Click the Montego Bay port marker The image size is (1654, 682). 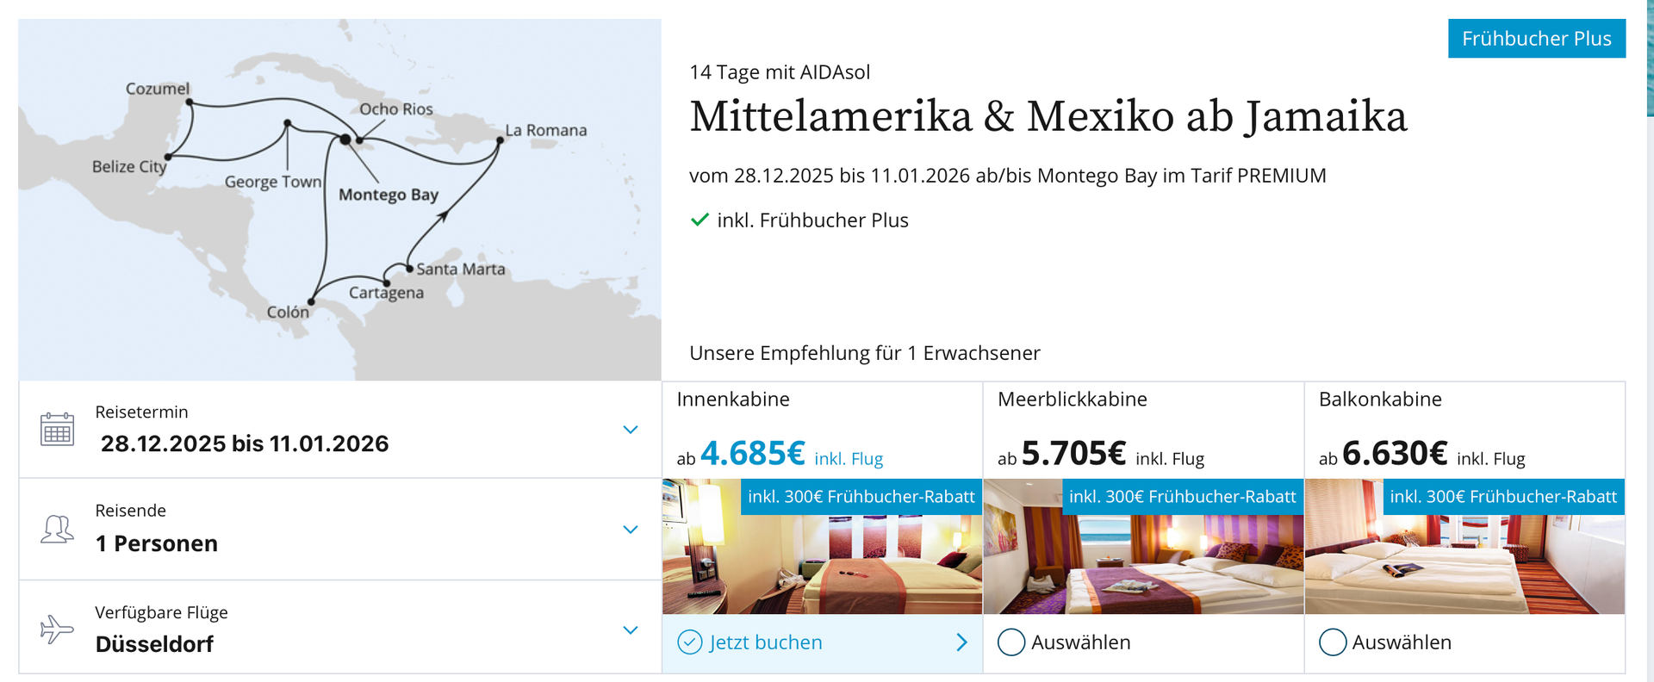coord(345,139)
